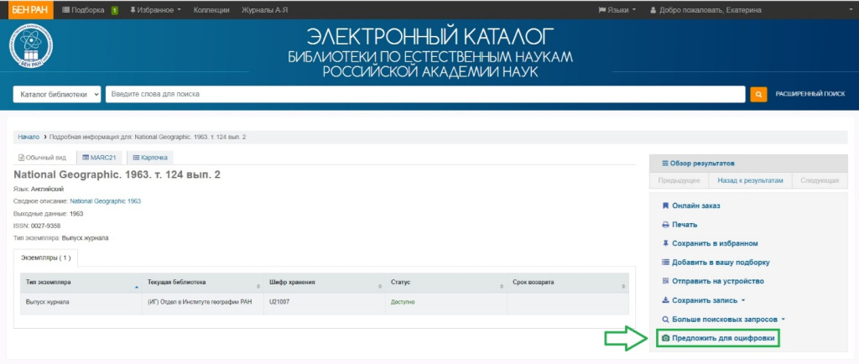This screenshot has width=859, height=364.
Task: Click the (ИГ) Отдел в Институте географии РАН cell
Action: 202,304
